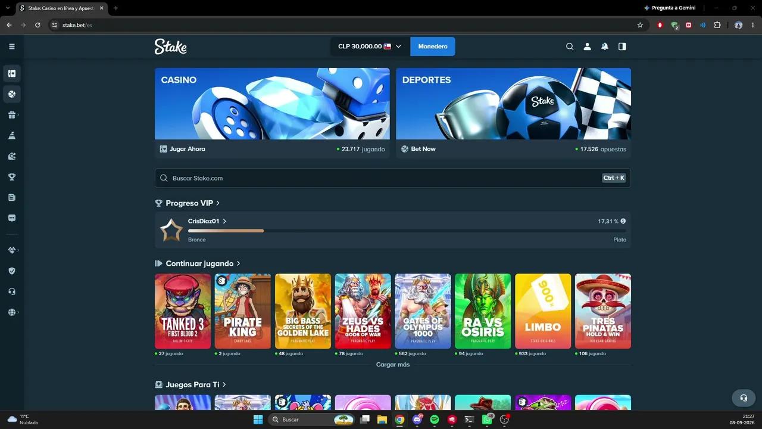Open the Tanked 3 First Blood 2 game
This screenshot has height=429, width=762.
point(183,311)
